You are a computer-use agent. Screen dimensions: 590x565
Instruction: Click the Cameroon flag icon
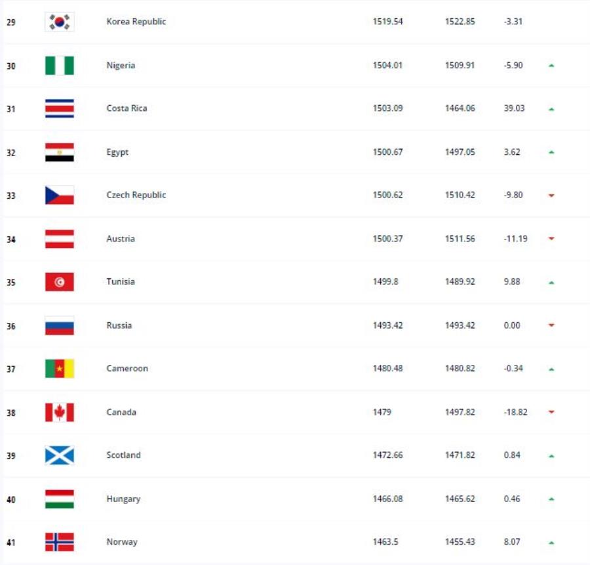click(x=60, y=368)
